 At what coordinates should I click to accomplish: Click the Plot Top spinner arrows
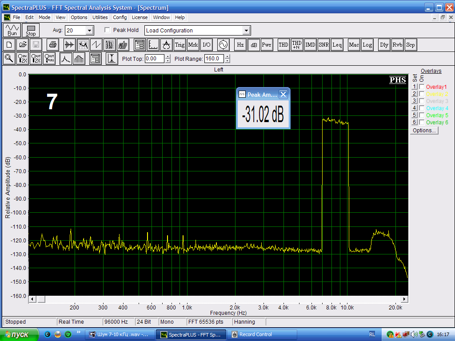(x=168, y=59)
